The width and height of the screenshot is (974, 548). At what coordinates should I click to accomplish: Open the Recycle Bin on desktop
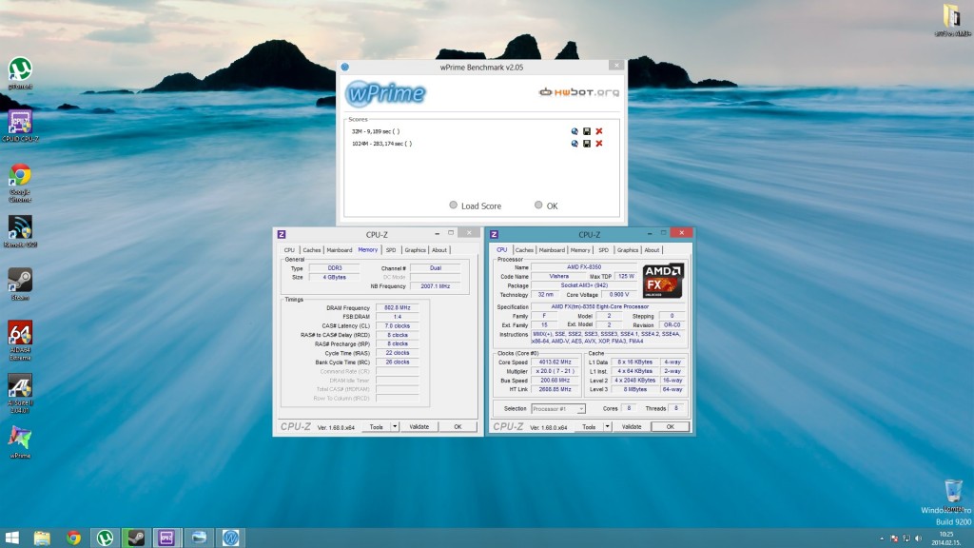953,495
